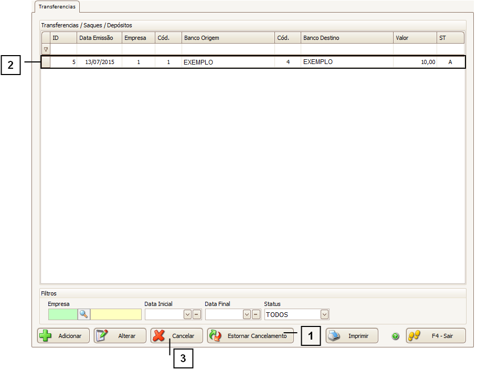Open the Data Inicial date dropdown
The image size is (477, 370).
[x=187, y=314]
